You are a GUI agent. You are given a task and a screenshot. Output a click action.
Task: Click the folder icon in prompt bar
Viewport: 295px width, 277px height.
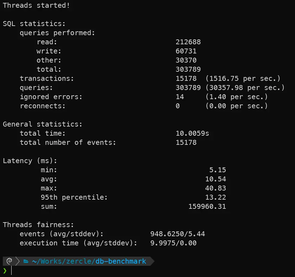click(x=26, y=261)
